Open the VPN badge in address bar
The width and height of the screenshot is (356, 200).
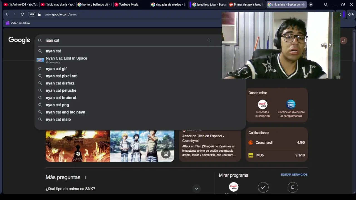pyautogui.click(x=32, y=14)
